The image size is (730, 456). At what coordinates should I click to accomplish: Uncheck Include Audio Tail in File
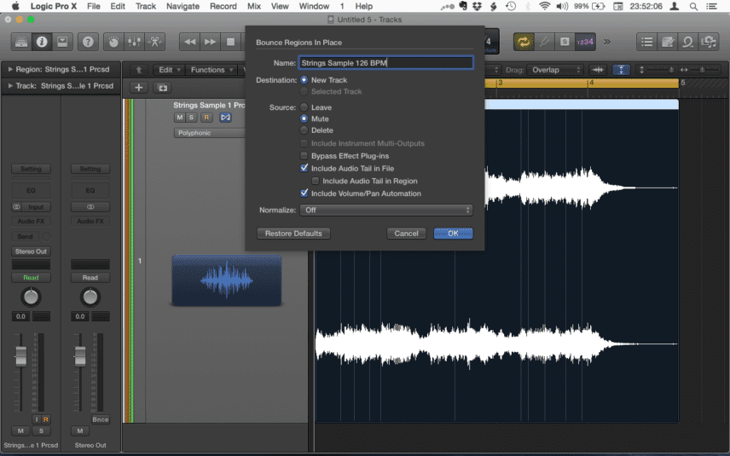(304, 168)
